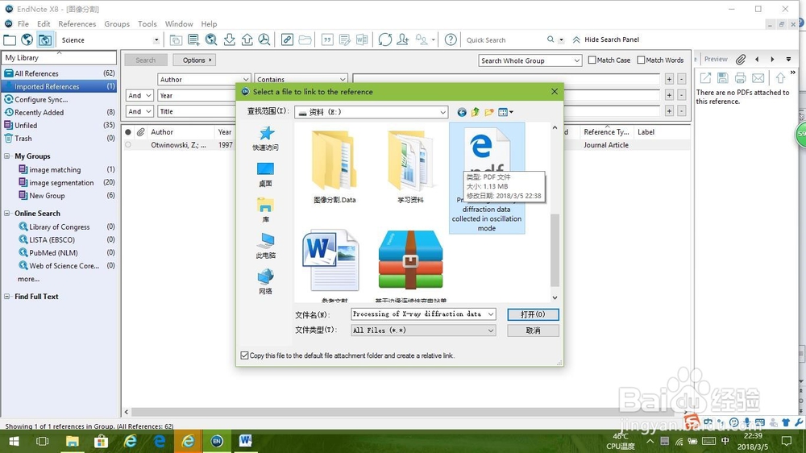Click the Word icon in Windows taskbar
Screen dimensions: 806x453
(x=246, y=441)
